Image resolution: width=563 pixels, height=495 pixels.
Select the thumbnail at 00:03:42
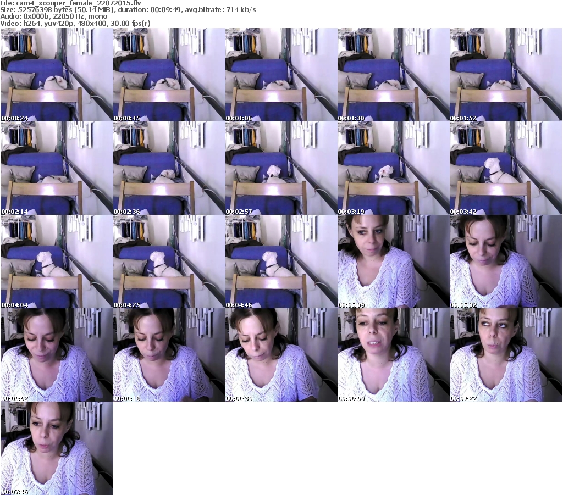pyautogui.click(x=506, y=168)
